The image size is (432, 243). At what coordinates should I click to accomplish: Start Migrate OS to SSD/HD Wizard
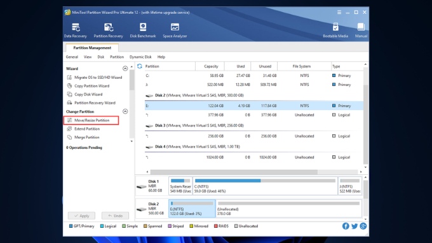pos(95,78)
